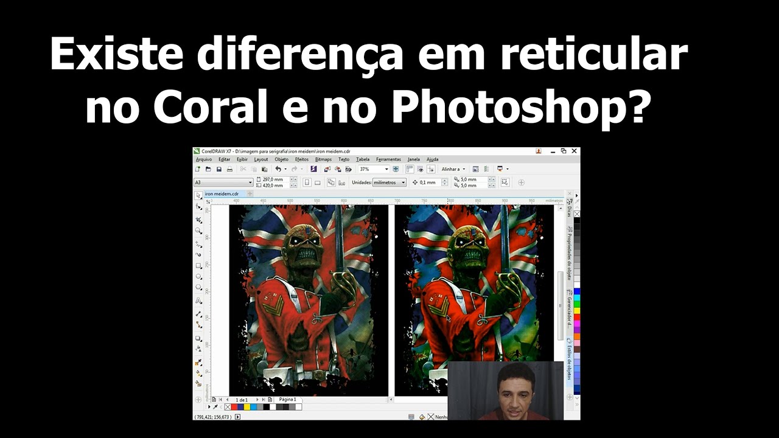Select the Rectangle tool

[198, 266]
